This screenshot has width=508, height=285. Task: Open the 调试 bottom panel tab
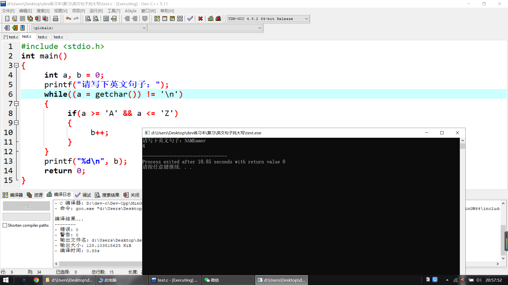[83, 195]
